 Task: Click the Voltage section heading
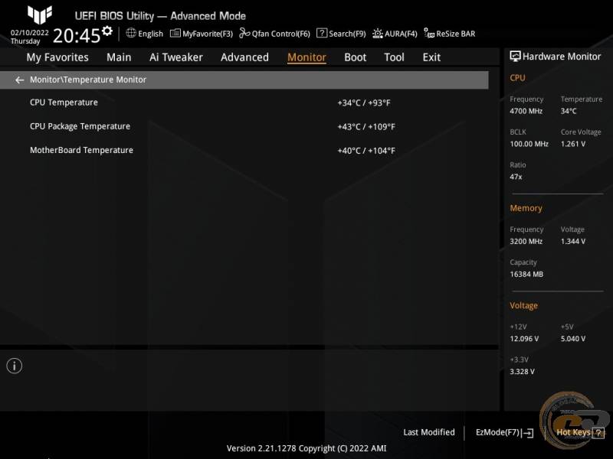523,305
